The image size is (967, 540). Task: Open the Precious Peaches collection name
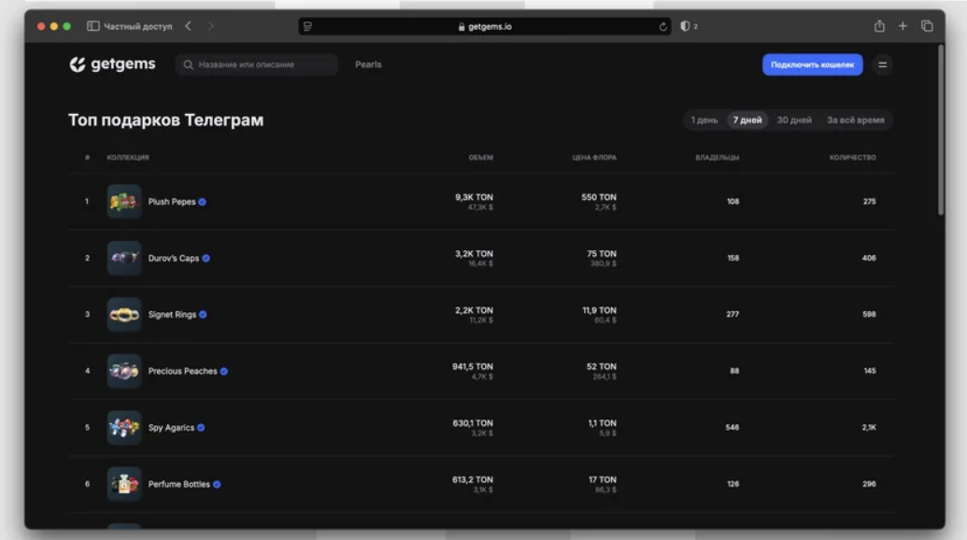click(182, 371)
